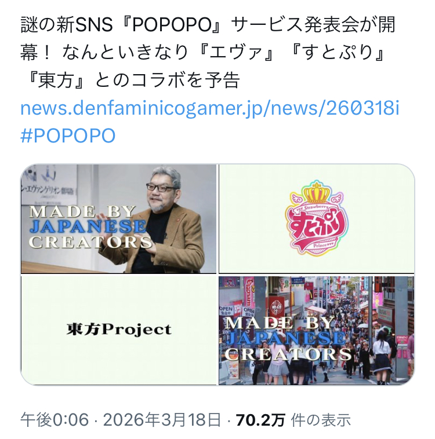Click the 件の表示 label
This screenshot has height=439, width=435.
pos(321,420)
